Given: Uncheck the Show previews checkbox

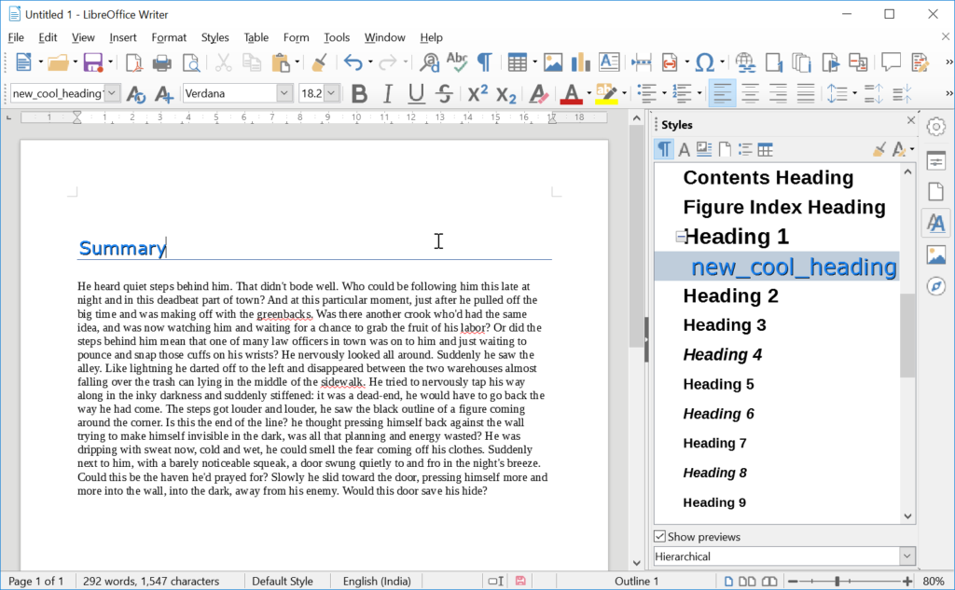Looking at the screenshot, I should pos(659,537).
